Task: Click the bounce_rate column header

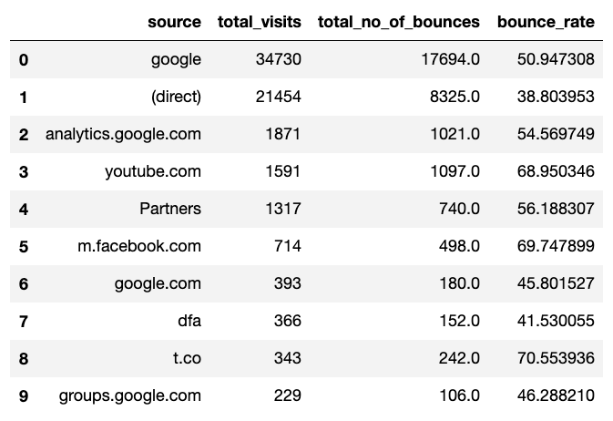Action: (546, 22)
